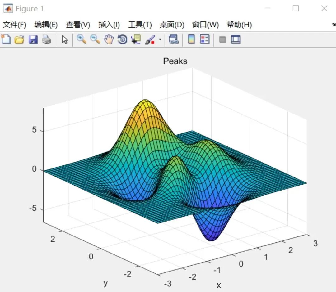Image resolution: width=336 pixels, height=292 pixels.
Task: Insert a legend using the toolbar icon
Action: click(205, 39)
